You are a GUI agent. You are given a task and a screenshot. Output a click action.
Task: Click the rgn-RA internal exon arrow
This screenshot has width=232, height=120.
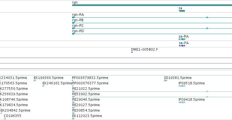pos(207,17)
